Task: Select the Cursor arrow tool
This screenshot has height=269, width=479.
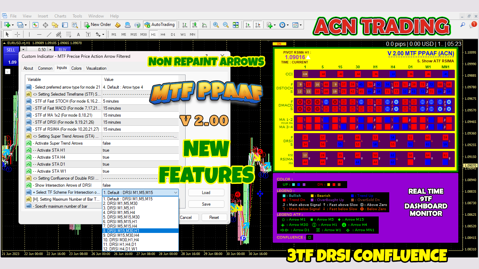Action: (x=7, y=34)
